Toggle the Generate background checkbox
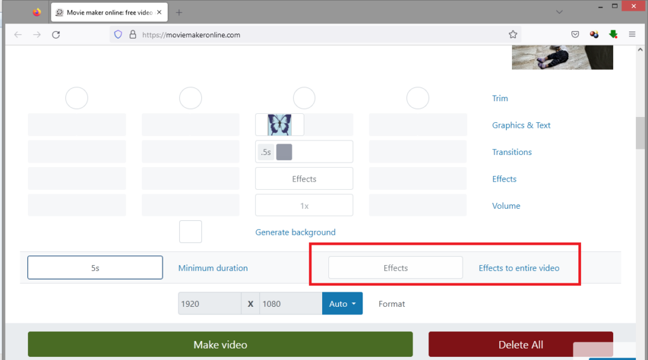 tap(190, 232)
